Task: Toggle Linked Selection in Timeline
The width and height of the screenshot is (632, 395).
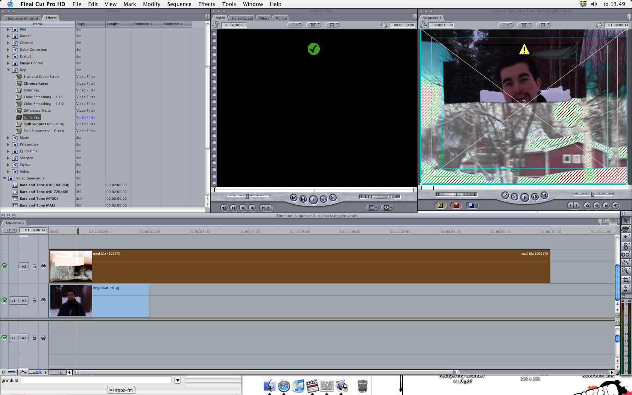Action: pyautogui.click(x=605, y=222)
